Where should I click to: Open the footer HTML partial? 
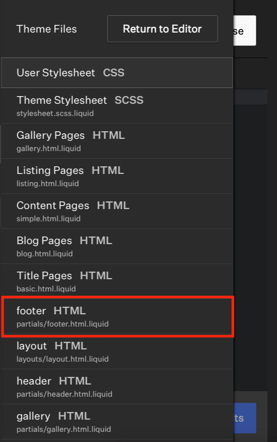[118, 316]
